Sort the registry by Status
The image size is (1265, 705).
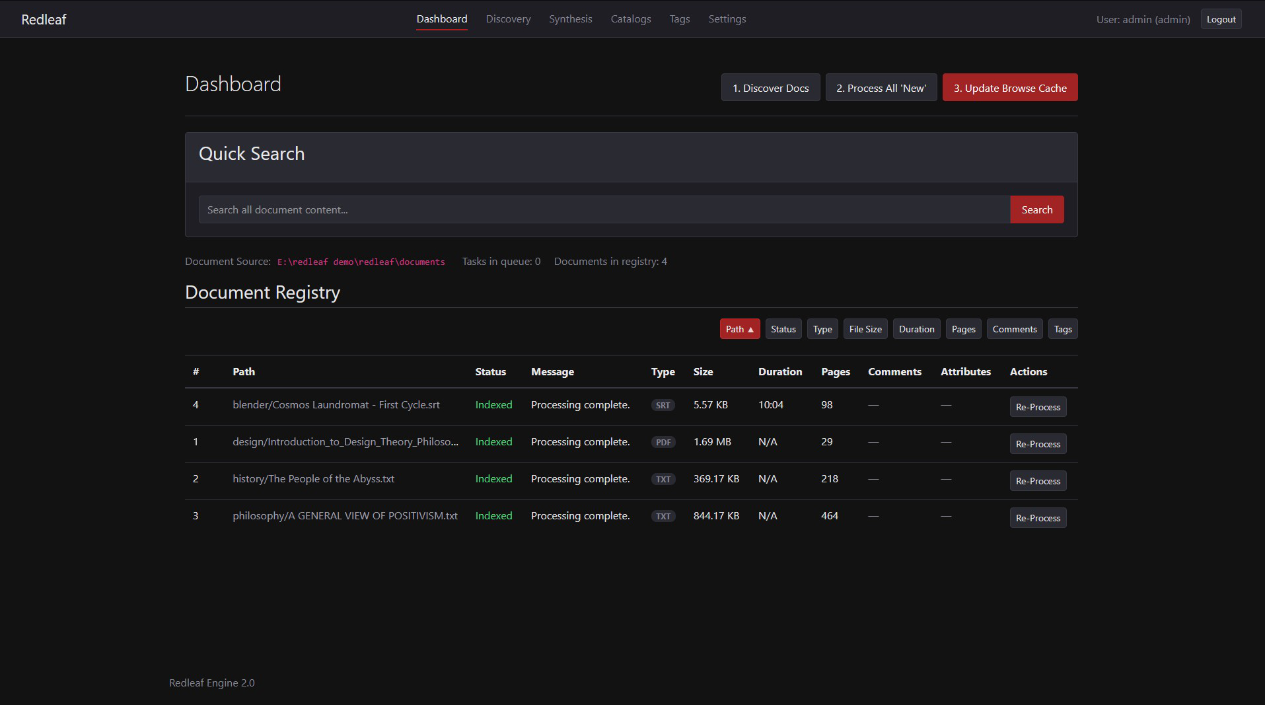783,329
